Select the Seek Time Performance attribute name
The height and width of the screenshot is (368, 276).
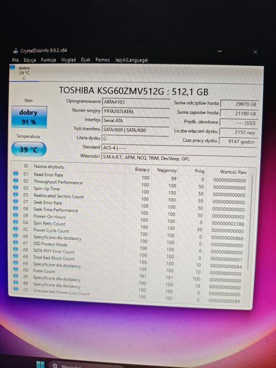(55, 210)
